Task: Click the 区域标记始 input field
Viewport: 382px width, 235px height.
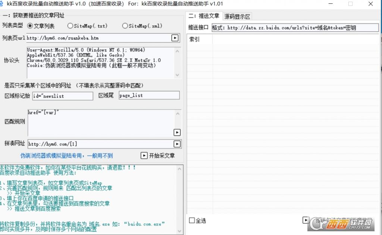Action: [63, 96]
